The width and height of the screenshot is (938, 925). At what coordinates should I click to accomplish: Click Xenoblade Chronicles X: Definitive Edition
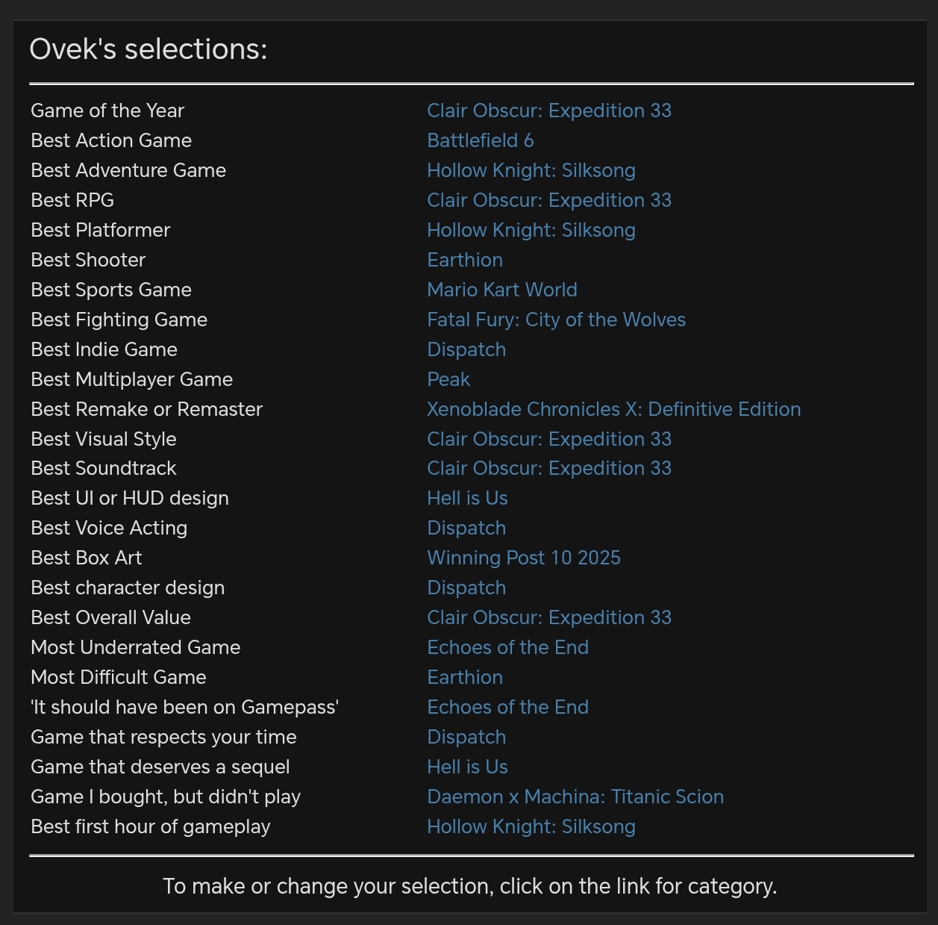[613, 409]
